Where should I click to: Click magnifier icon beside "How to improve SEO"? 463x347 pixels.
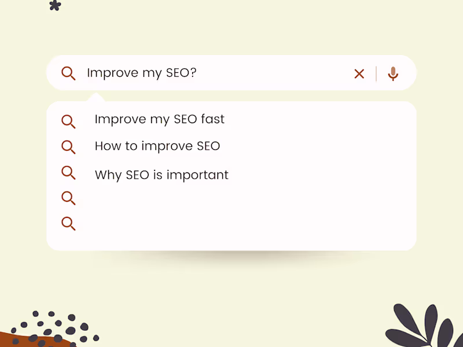tap(68, 147)
